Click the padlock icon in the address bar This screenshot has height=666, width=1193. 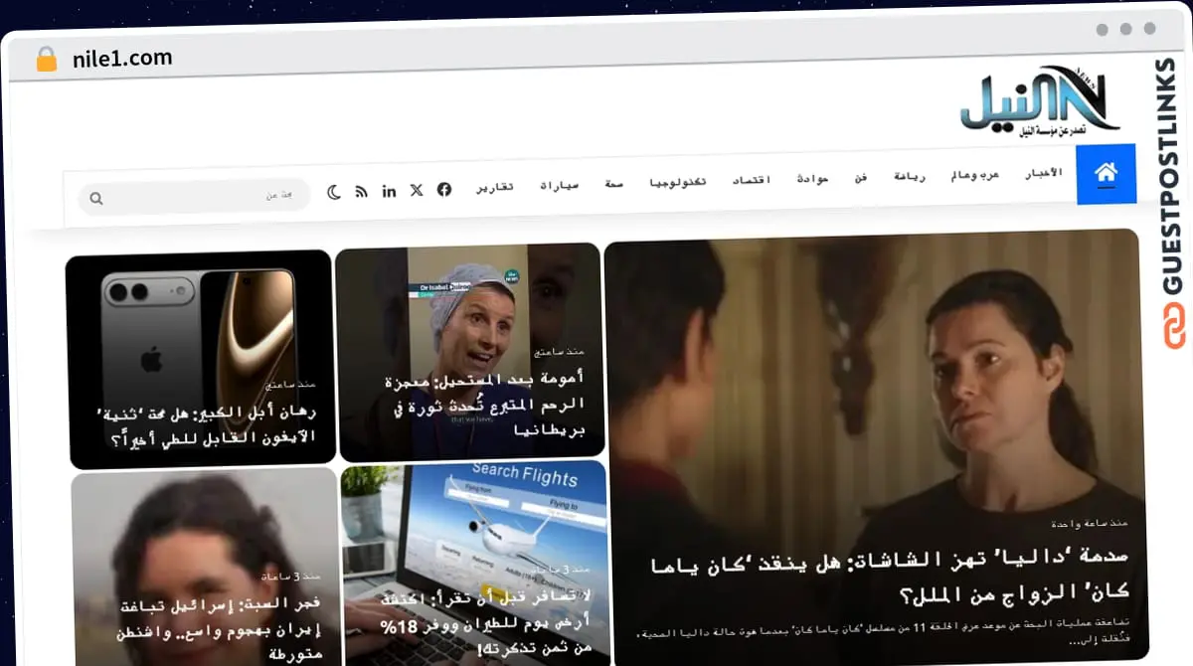[x=46, y=57]
